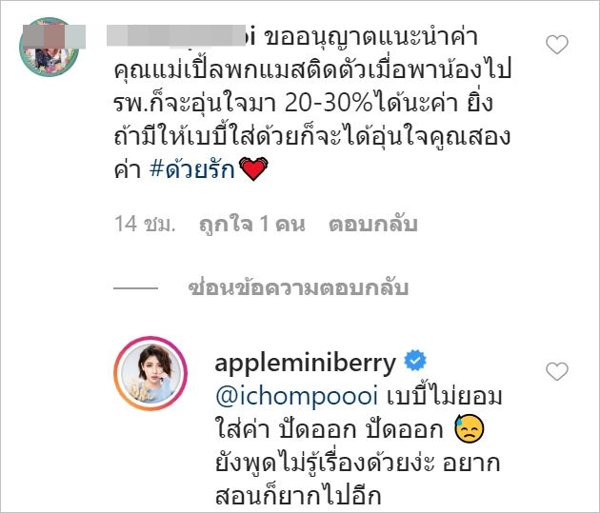600x513 pixels.
Task: Open the appleminiberry username link
Action: [305, 362]
